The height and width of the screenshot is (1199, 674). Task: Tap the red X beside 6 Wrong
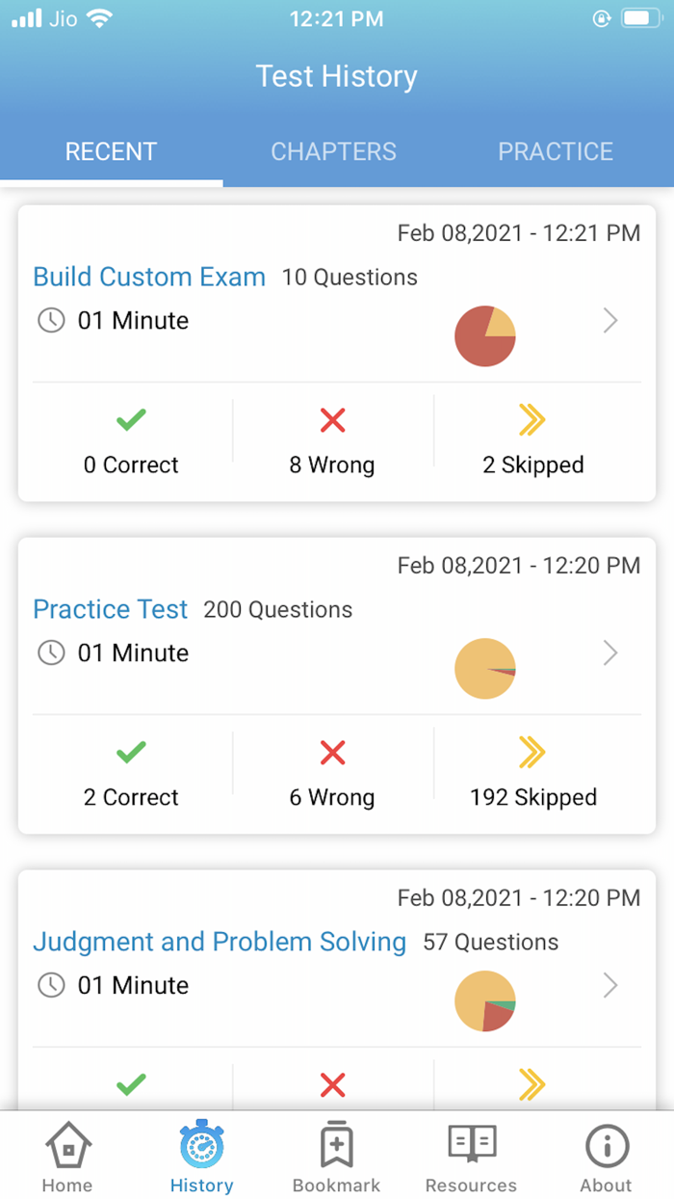click(x=332, y=753)
